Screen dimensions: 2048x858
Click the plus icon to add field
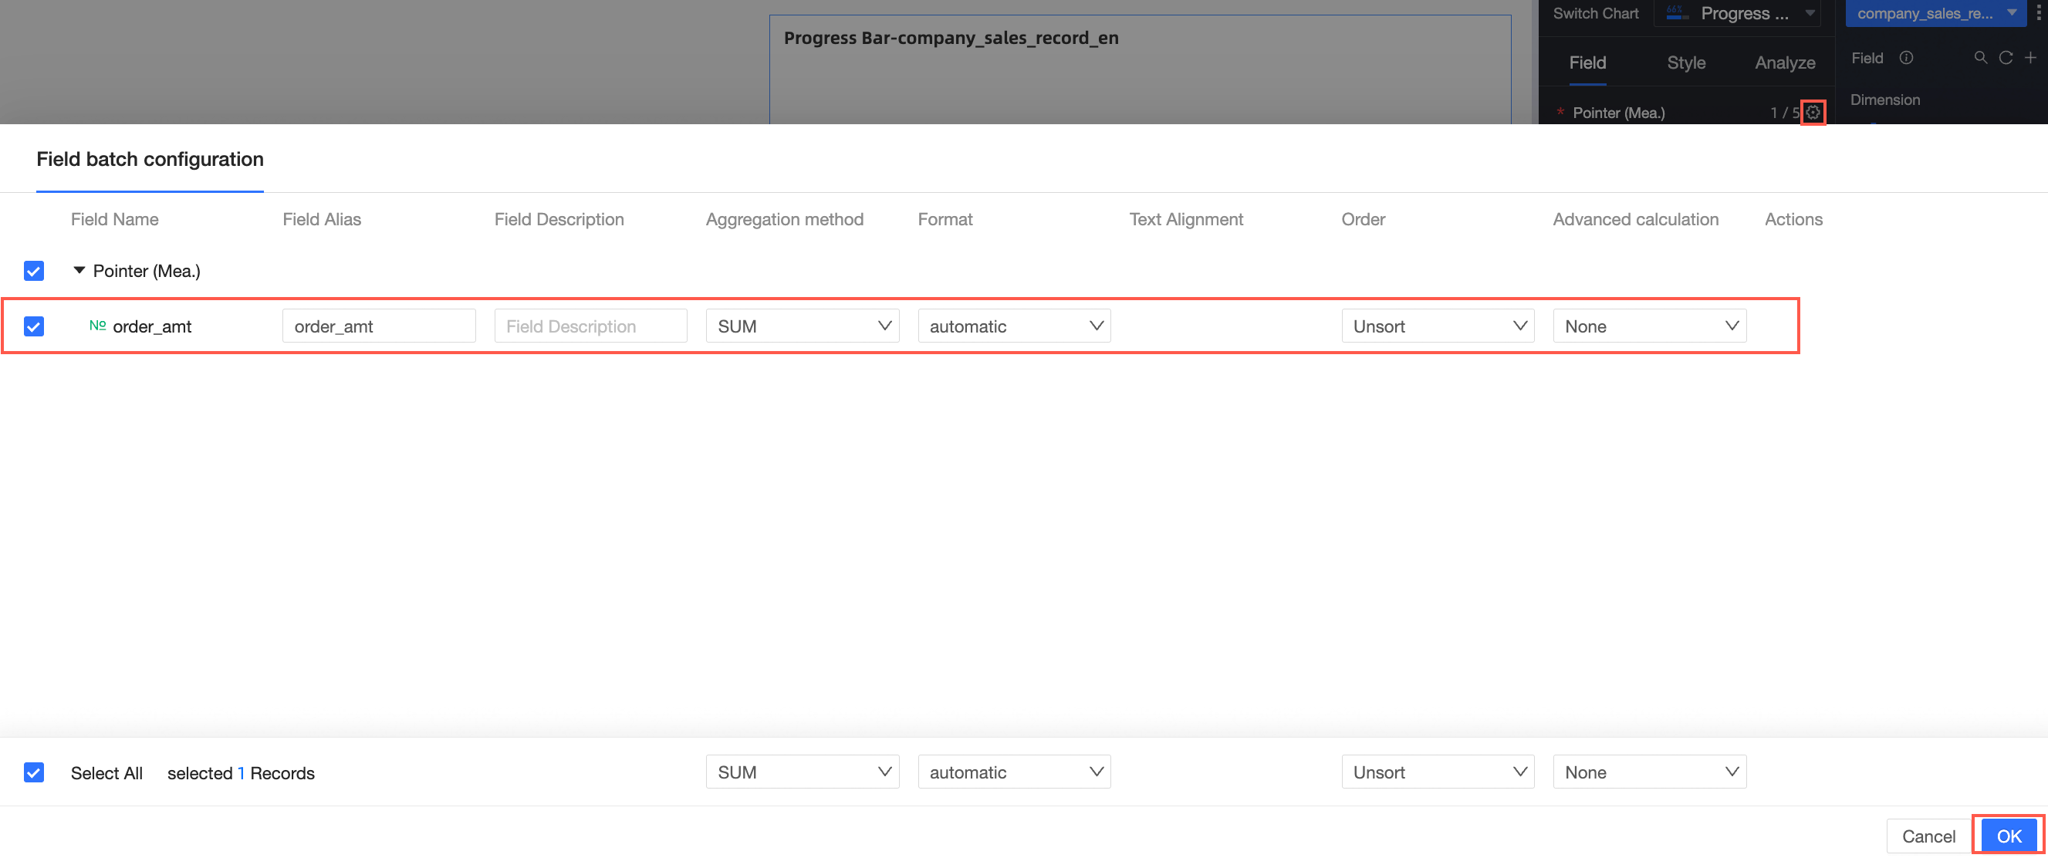(2029, 57)
